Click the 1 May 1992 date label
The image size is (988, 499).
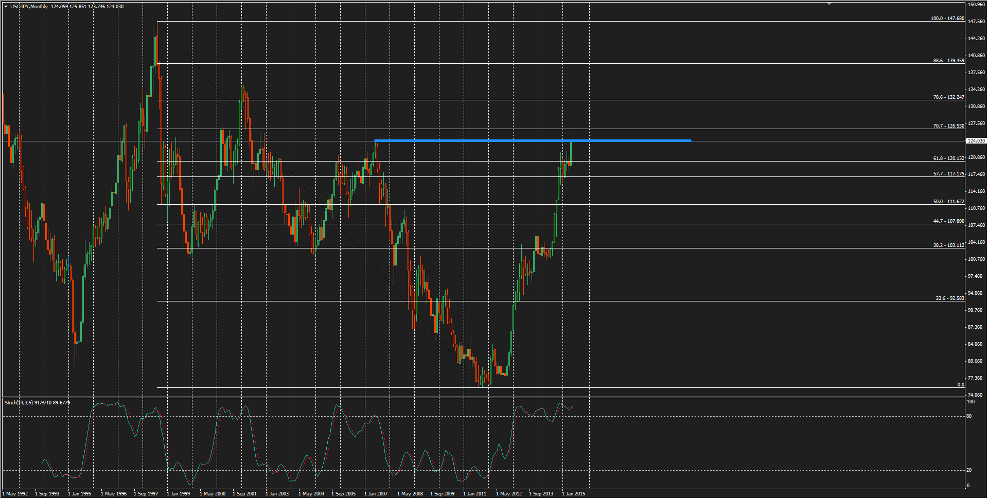point(15,494)
